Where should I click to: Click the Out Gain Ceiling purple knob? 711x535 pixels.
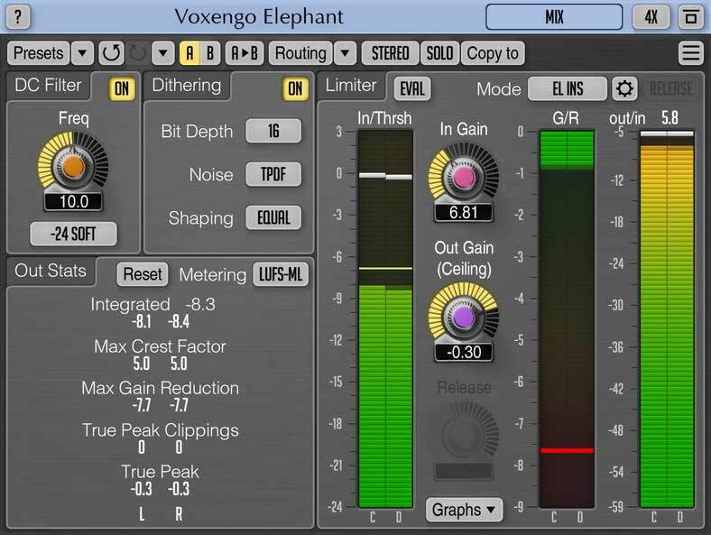(464, 317)
